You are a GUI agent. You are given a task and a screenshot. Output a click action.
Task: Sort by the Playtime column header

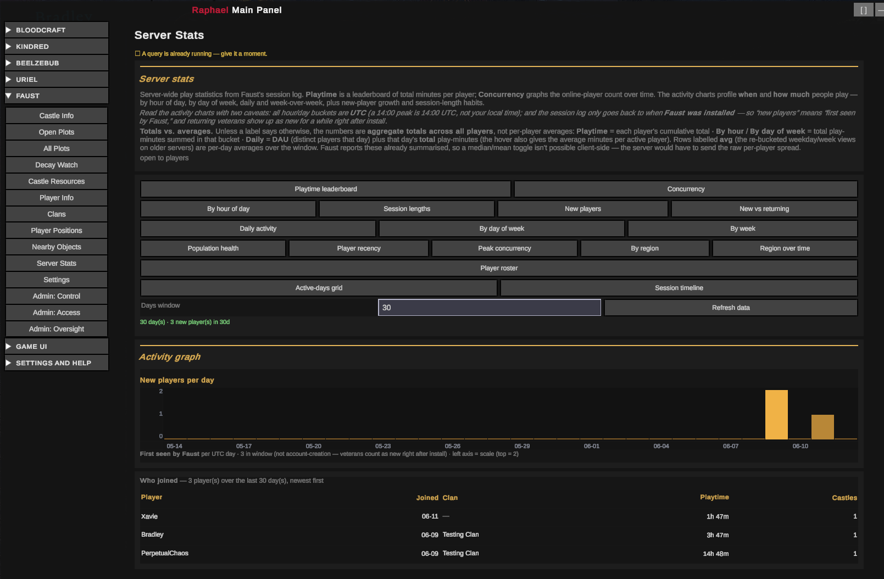714,497
